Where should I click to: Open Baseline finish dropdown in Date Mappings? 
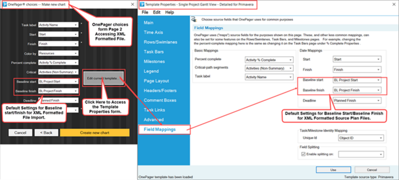[x=357, y=90]
